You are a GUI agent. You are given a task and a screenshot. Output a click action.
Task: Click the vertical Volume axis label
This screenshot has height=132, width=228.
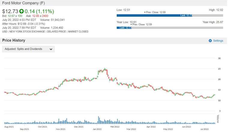[x=218, y=119]
